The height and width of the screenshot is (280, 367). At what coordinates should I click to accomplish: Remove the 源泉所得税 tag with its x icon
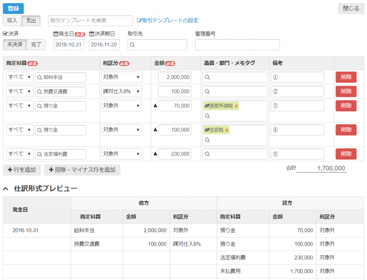coord(236,106)
